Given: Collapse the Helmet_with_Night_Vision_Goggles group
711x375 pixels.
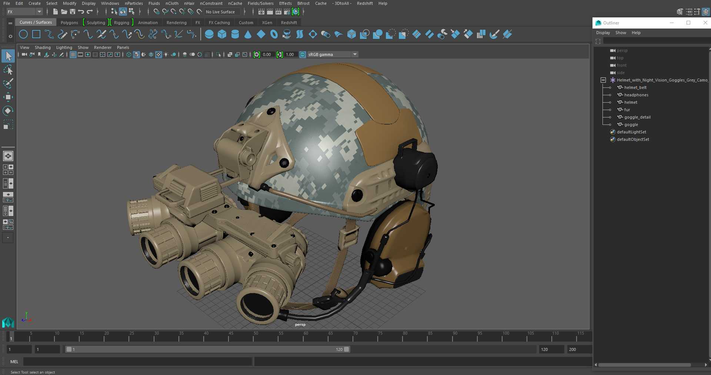Looking at the screenshot, I should click(603, 80).
